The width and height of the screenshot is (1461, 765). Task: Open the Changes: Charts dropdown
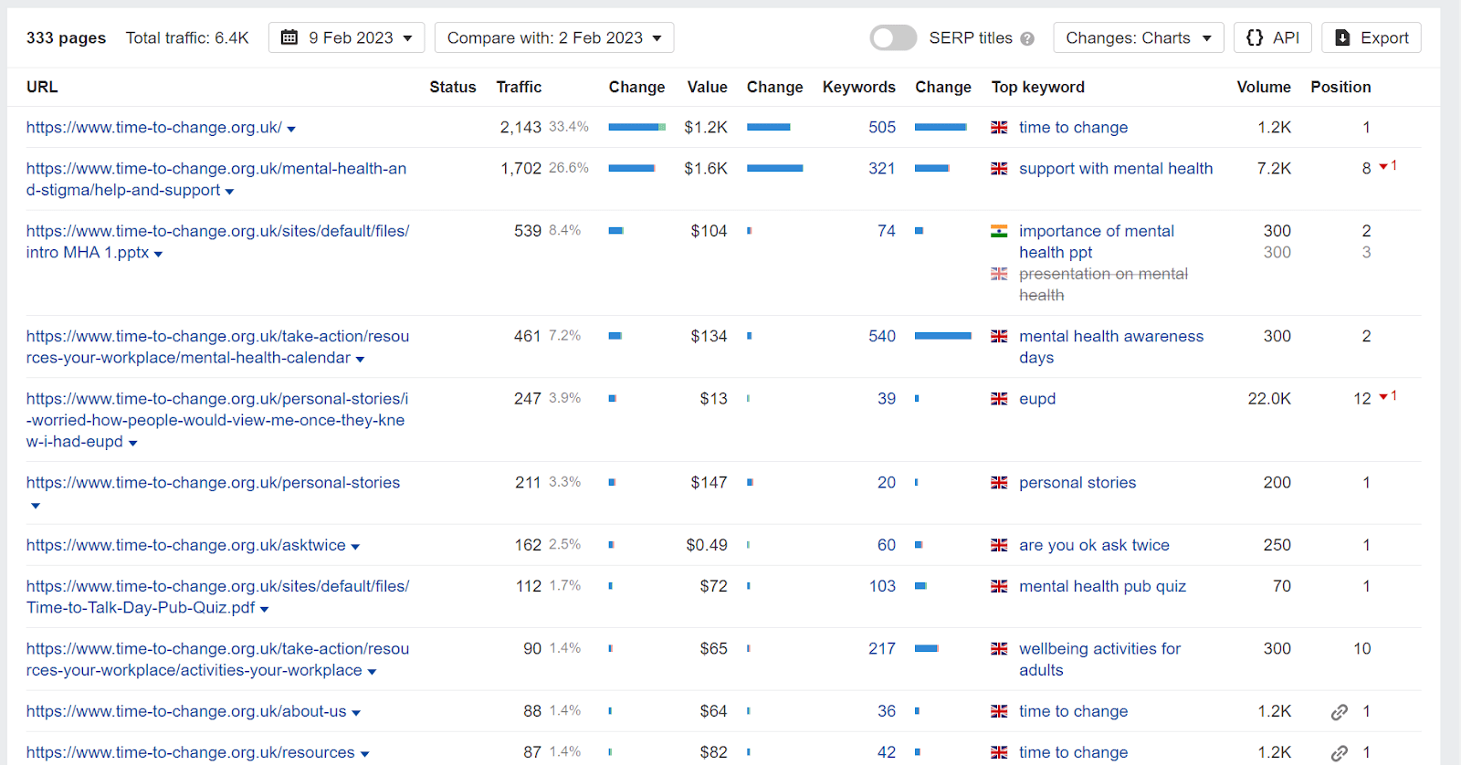[1138, 37]
